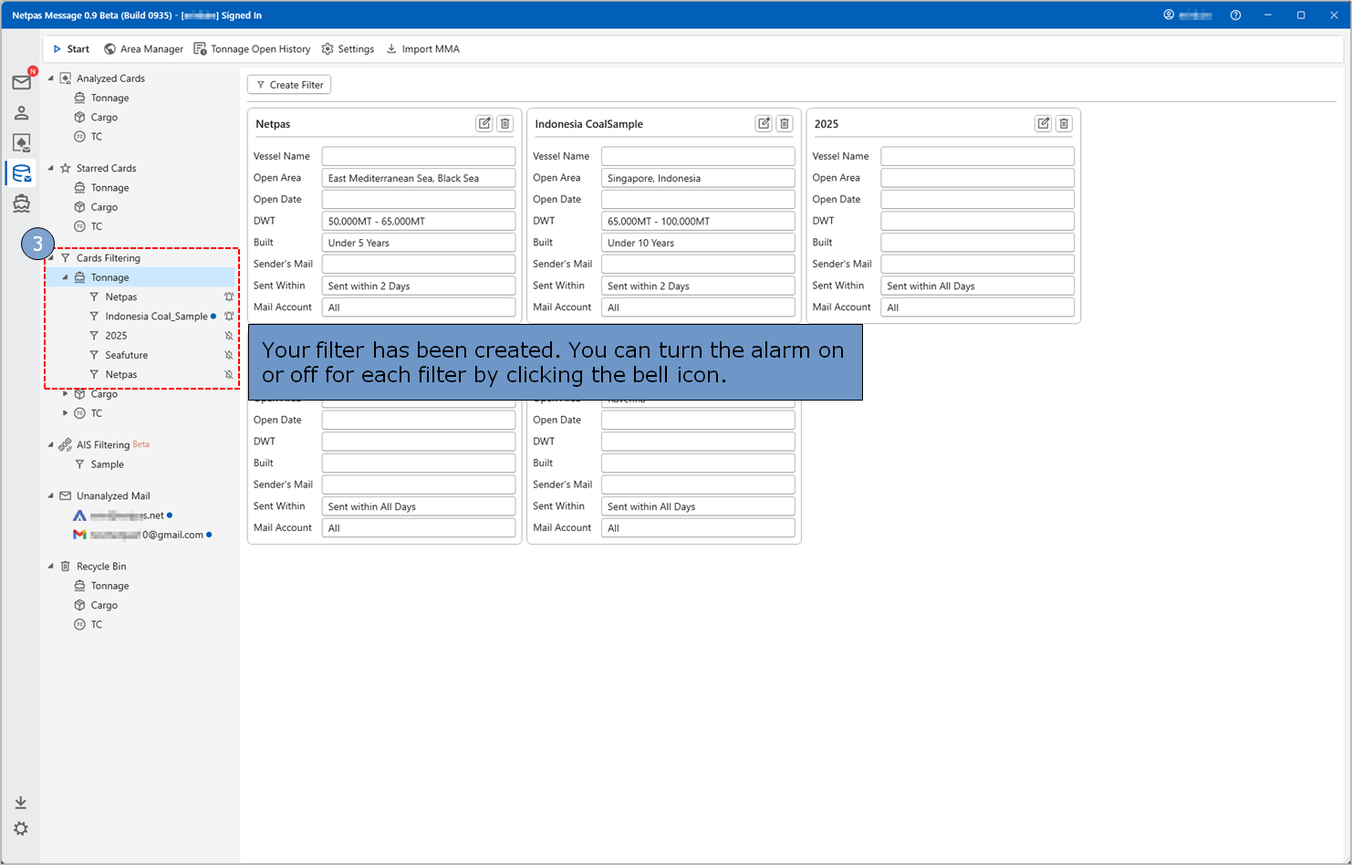Viewport: 1352px width, 865px height.
Task: Open the contacts person icon in sidebar
Action: 21,113
